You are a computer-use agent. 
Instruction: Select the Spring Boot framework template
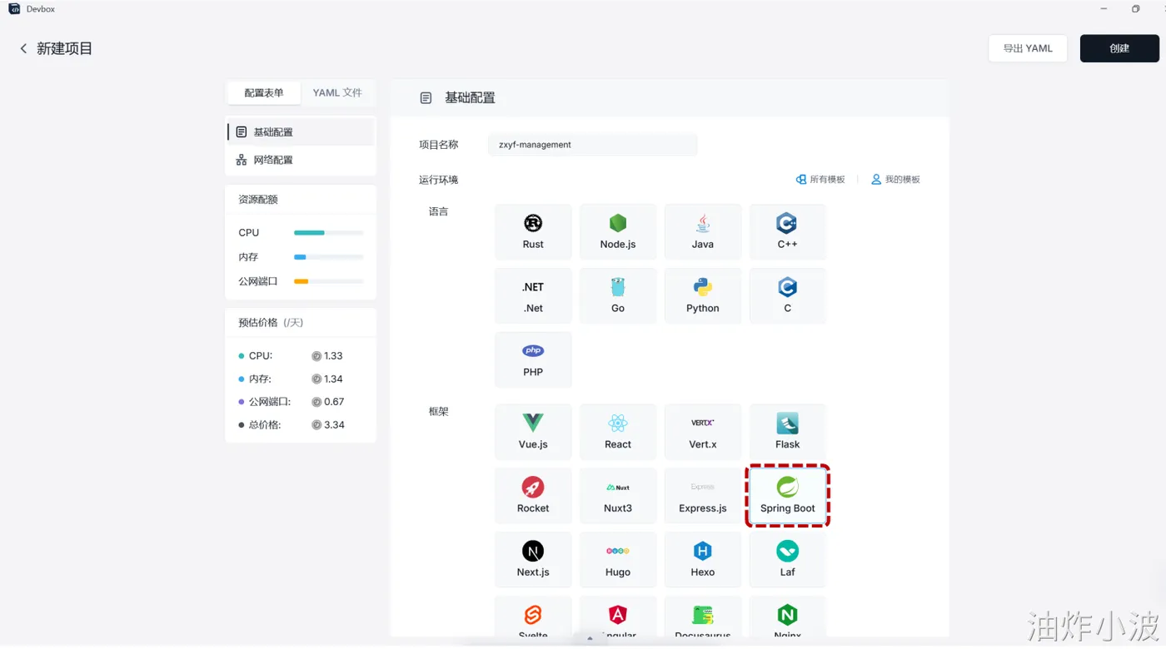coord(788,496)
